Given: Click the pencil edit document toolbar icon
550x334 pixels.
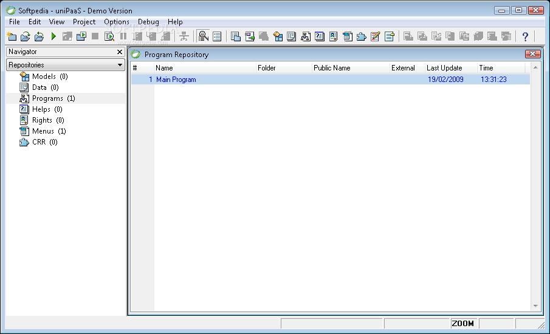Looking at the screenshot, I should tap(376, 36).
